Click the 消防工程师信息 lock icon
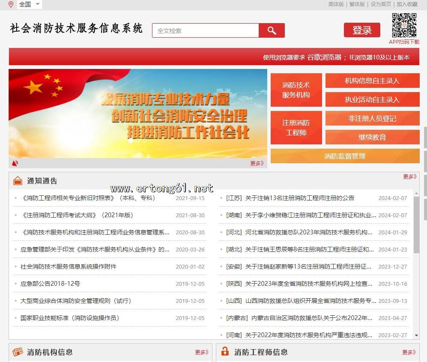The height and width of the screenshot is (362, 427). 225,352
